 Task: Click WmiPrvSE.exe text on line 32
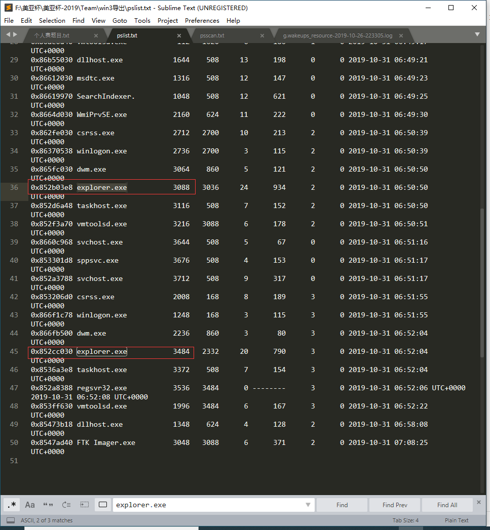click(102, 114)
